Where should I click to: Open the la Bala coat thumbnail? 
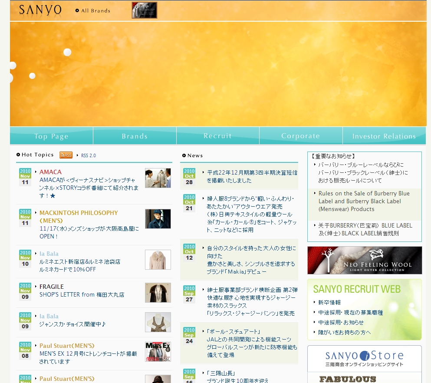click(x=158, y=260)
